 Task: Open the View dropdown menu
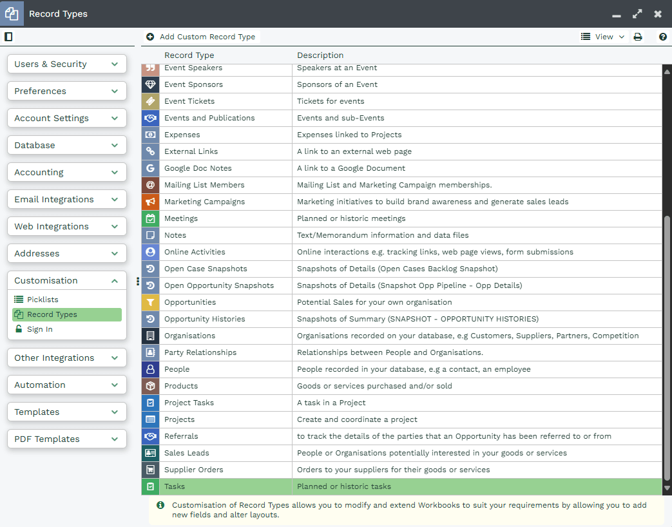coord(603,37)
